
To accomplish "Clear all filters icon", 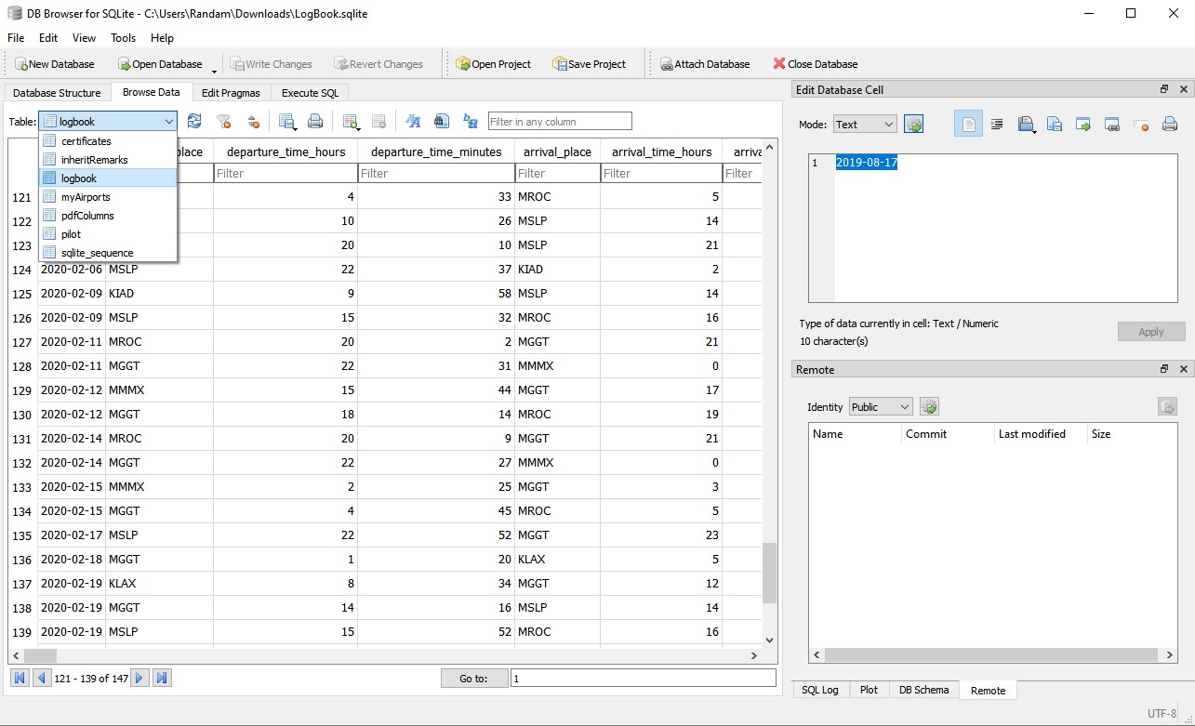I will [x=223, y=122].
